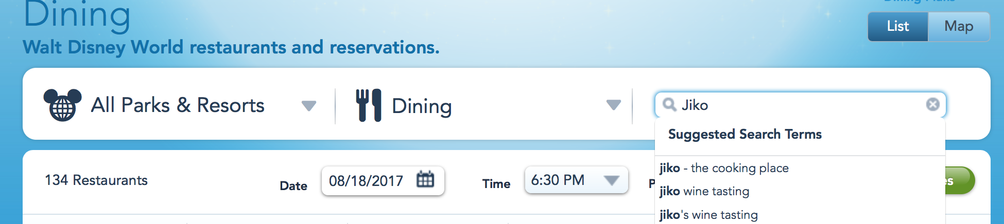Viewport: 1004px width, 224px height.
Task: Click the "All Parks & Resorts" label
Action: point(178,105)
